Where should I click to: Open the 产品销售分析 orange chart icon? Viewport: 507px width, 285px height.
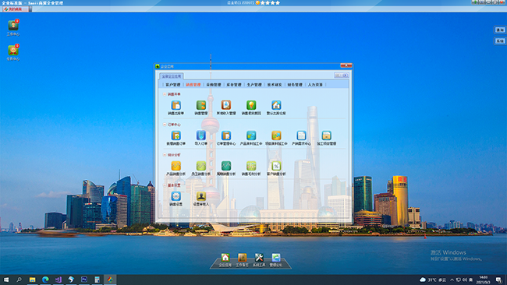pyautogui.click(x=176, y=166)
